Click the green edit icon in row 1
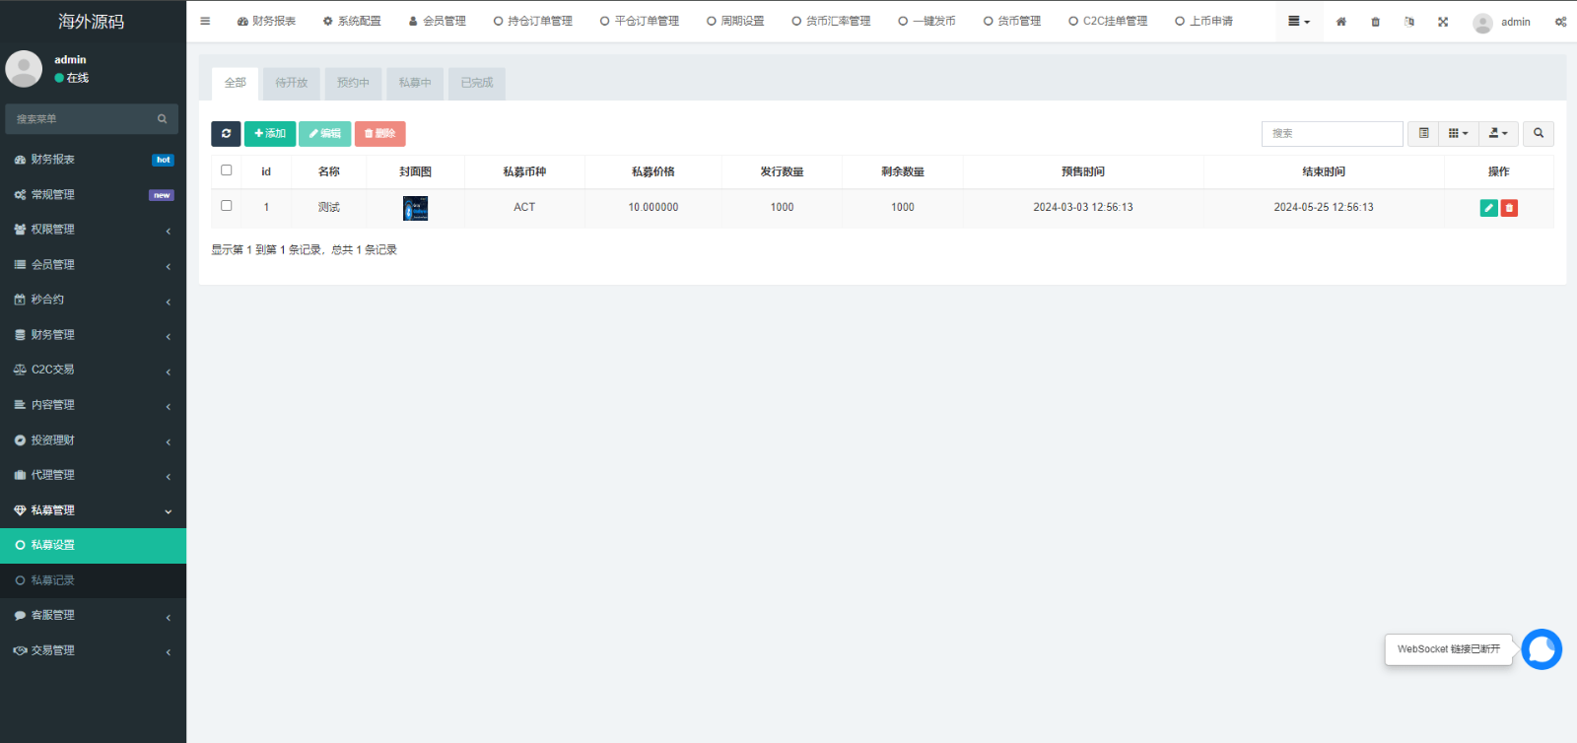This screenshot has width=1577, height=743. 1488,208
